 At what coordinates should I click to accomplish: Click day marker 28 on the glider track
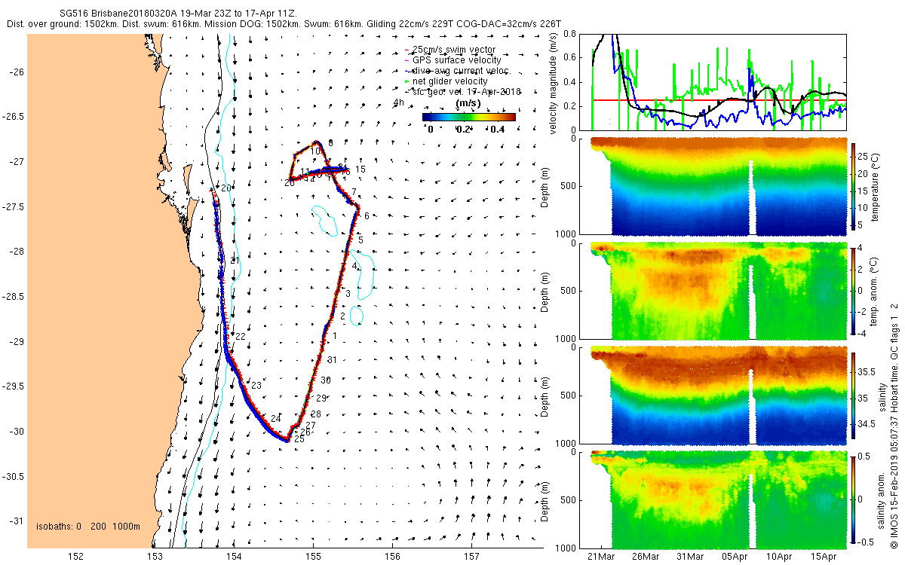316,414
